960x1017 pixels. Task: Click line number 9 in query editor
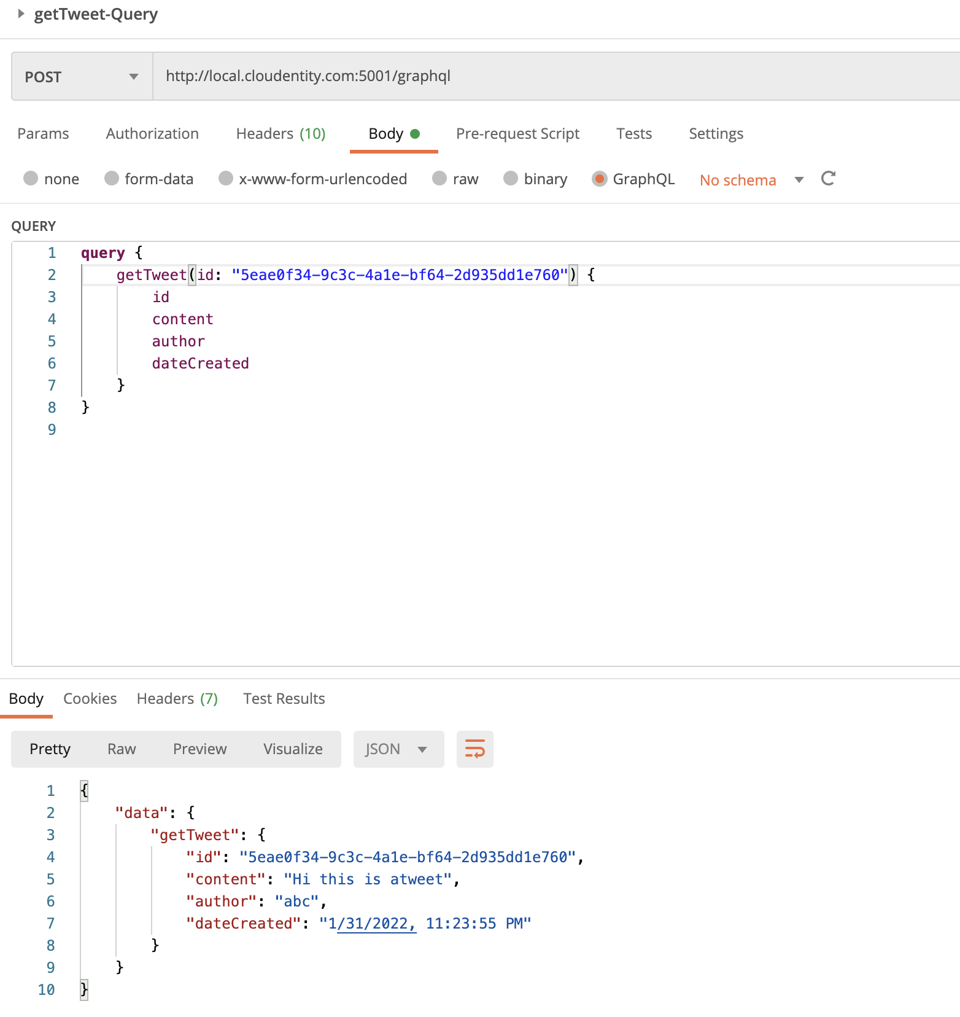52,429
